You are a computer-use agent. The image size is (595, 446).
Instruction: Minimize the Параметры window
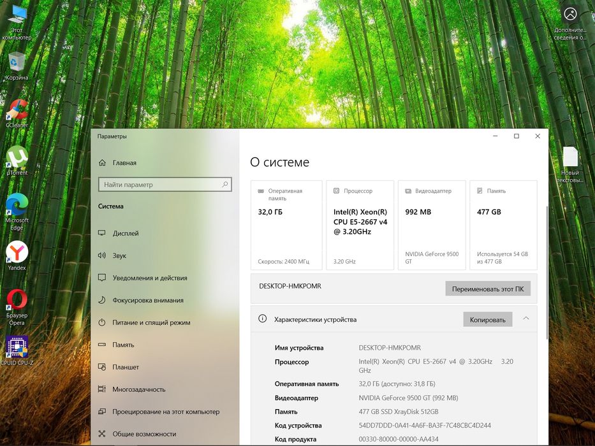pos(496,136)
